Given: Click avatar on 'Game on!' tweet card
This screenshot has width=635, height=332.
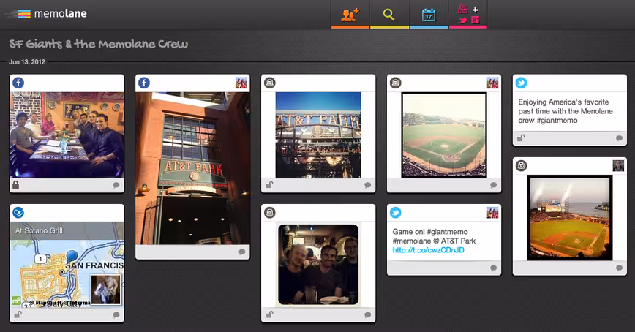Looking at the screenshot, I should (x=492, y=213).
